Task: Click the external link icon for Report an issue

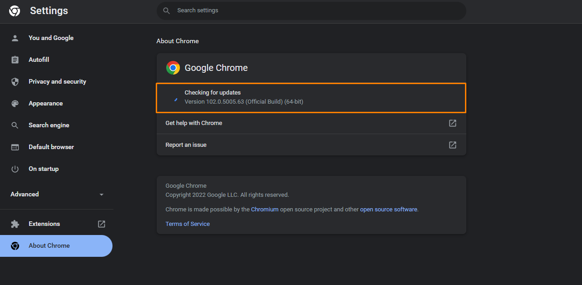Action: pos(453,145)
